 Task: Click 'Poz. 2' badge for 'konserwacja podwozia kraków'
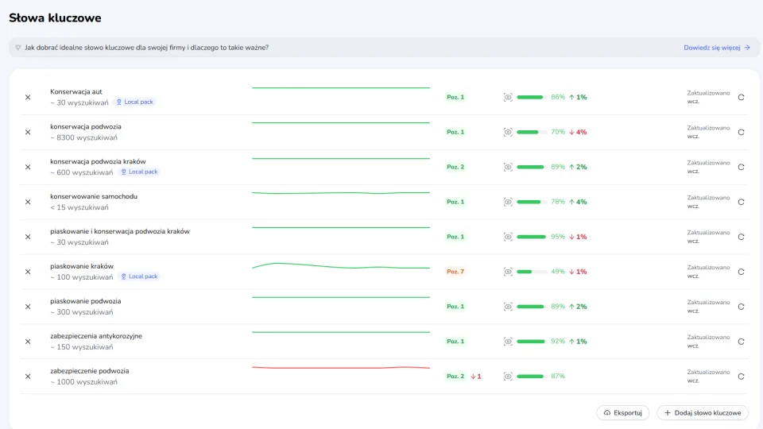(455, 167)
